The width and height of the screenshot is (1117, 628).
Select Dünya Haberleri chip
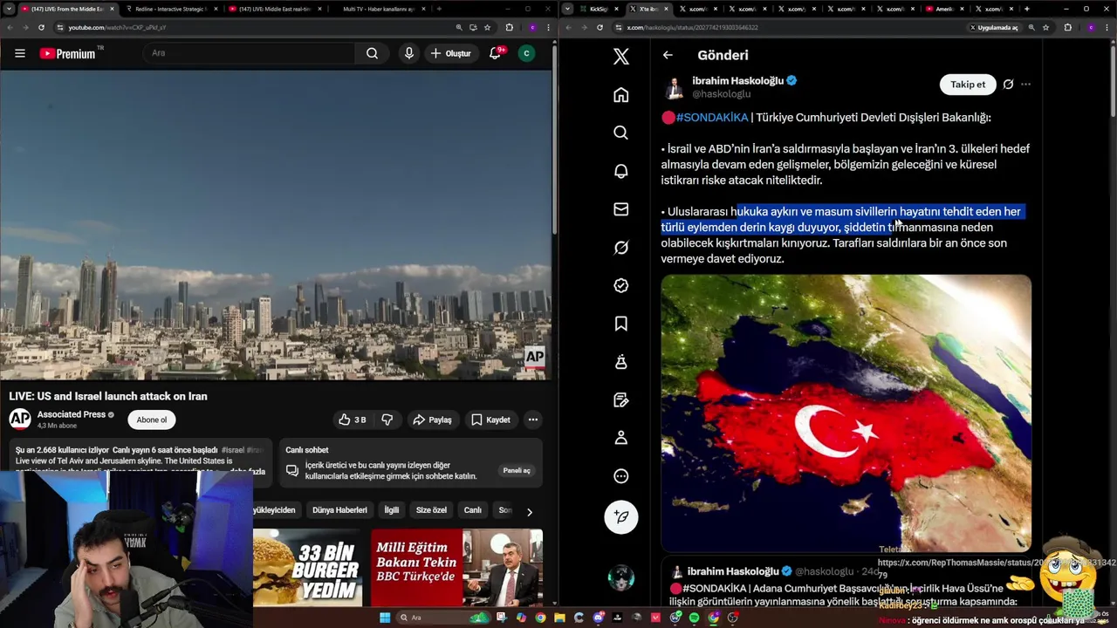[x=339, y=510]
